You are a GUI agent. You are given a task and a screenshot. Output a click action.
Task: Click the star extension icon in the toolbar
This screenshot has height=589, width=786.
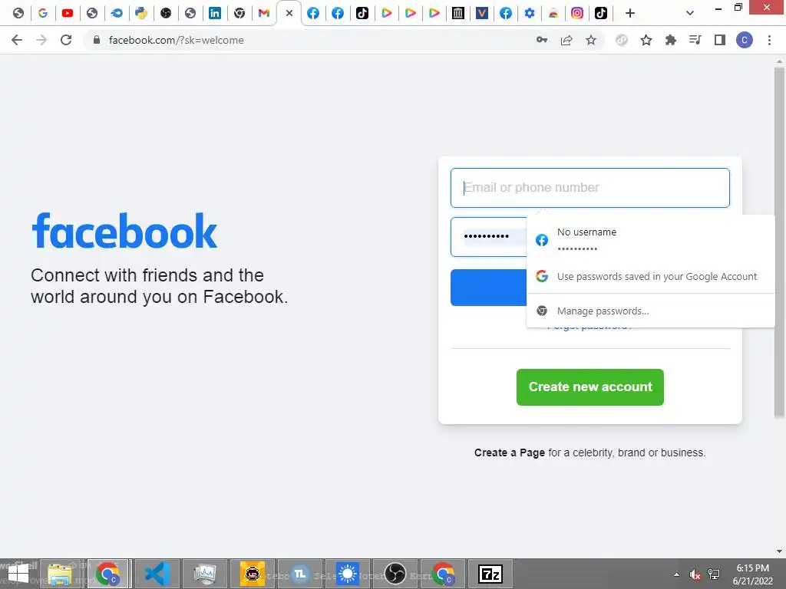tap(646, 40)
